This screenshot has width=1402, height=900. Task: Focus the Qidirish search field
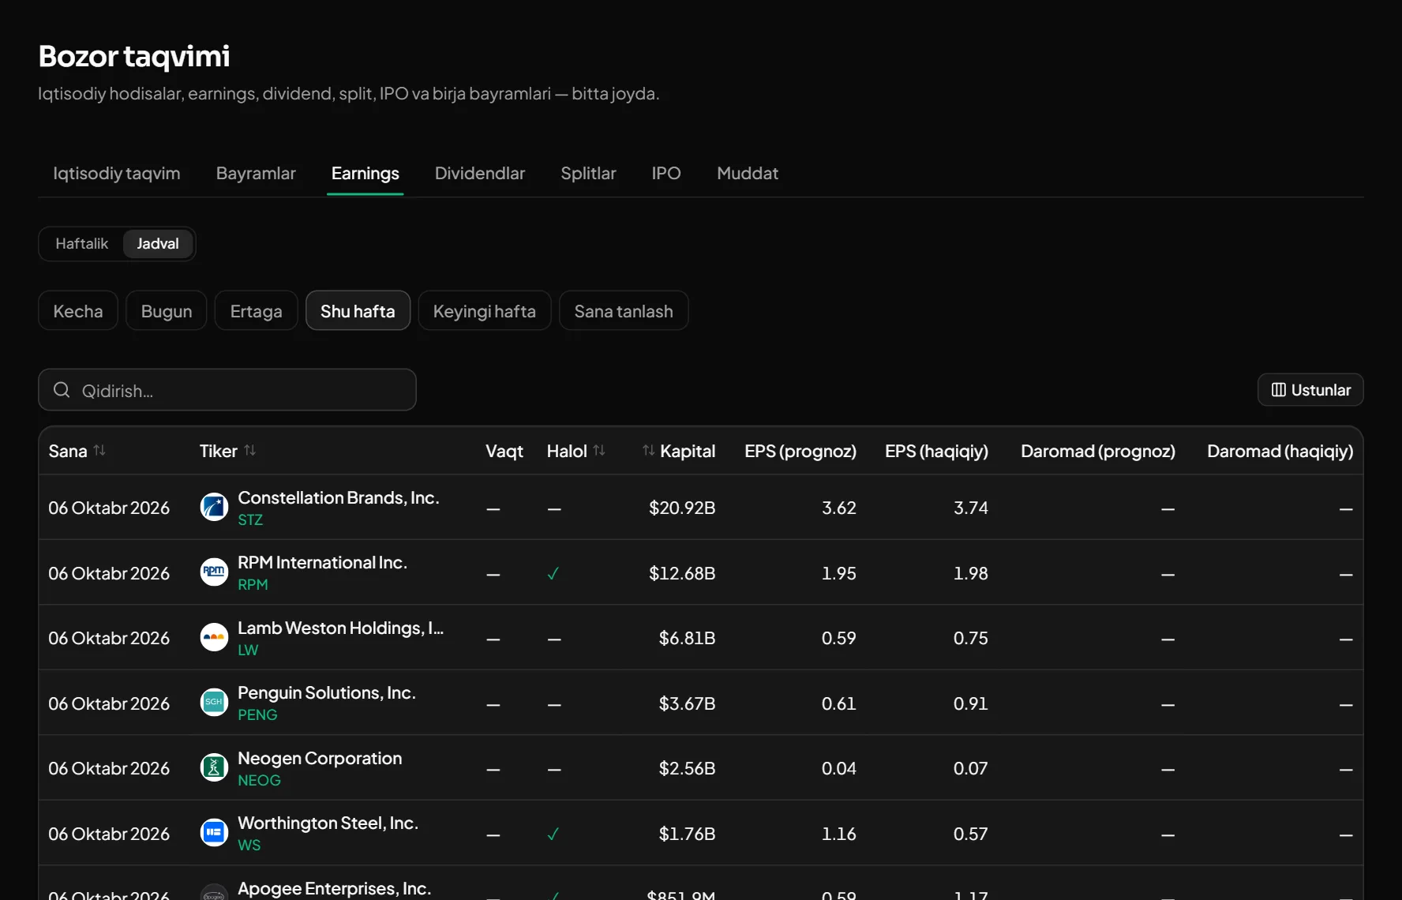tap(227, 390)
